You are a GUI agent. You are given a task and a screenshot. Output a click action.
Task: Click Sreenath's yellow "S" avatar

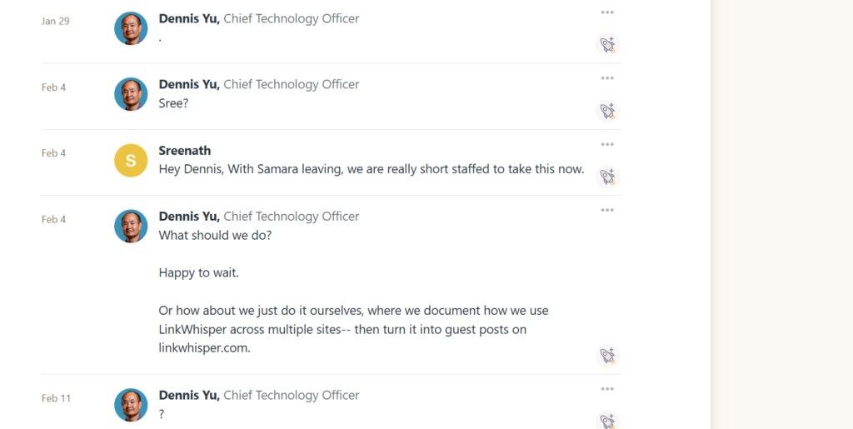point(131,160)
